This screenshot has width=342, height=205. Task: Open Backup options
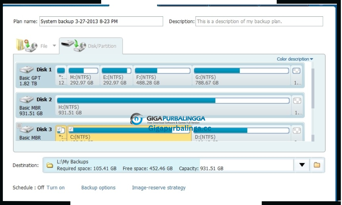click(x=98, y=188)
